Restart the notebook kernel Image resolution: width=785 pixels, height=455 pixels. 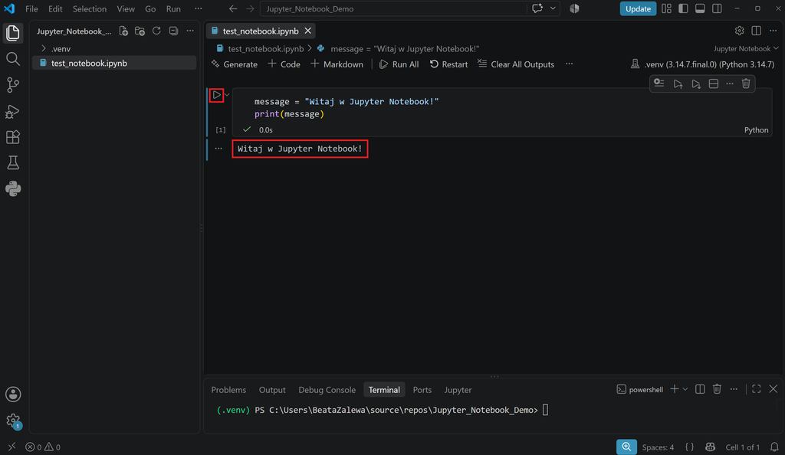(448, 64)
